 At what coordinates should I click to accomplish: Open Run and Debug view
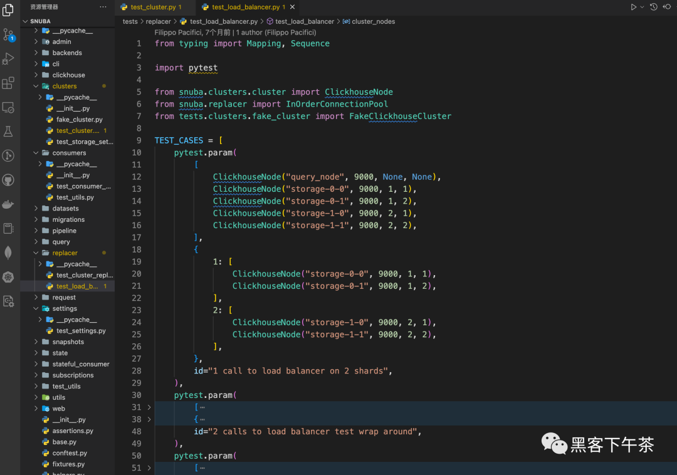point(8,59)
